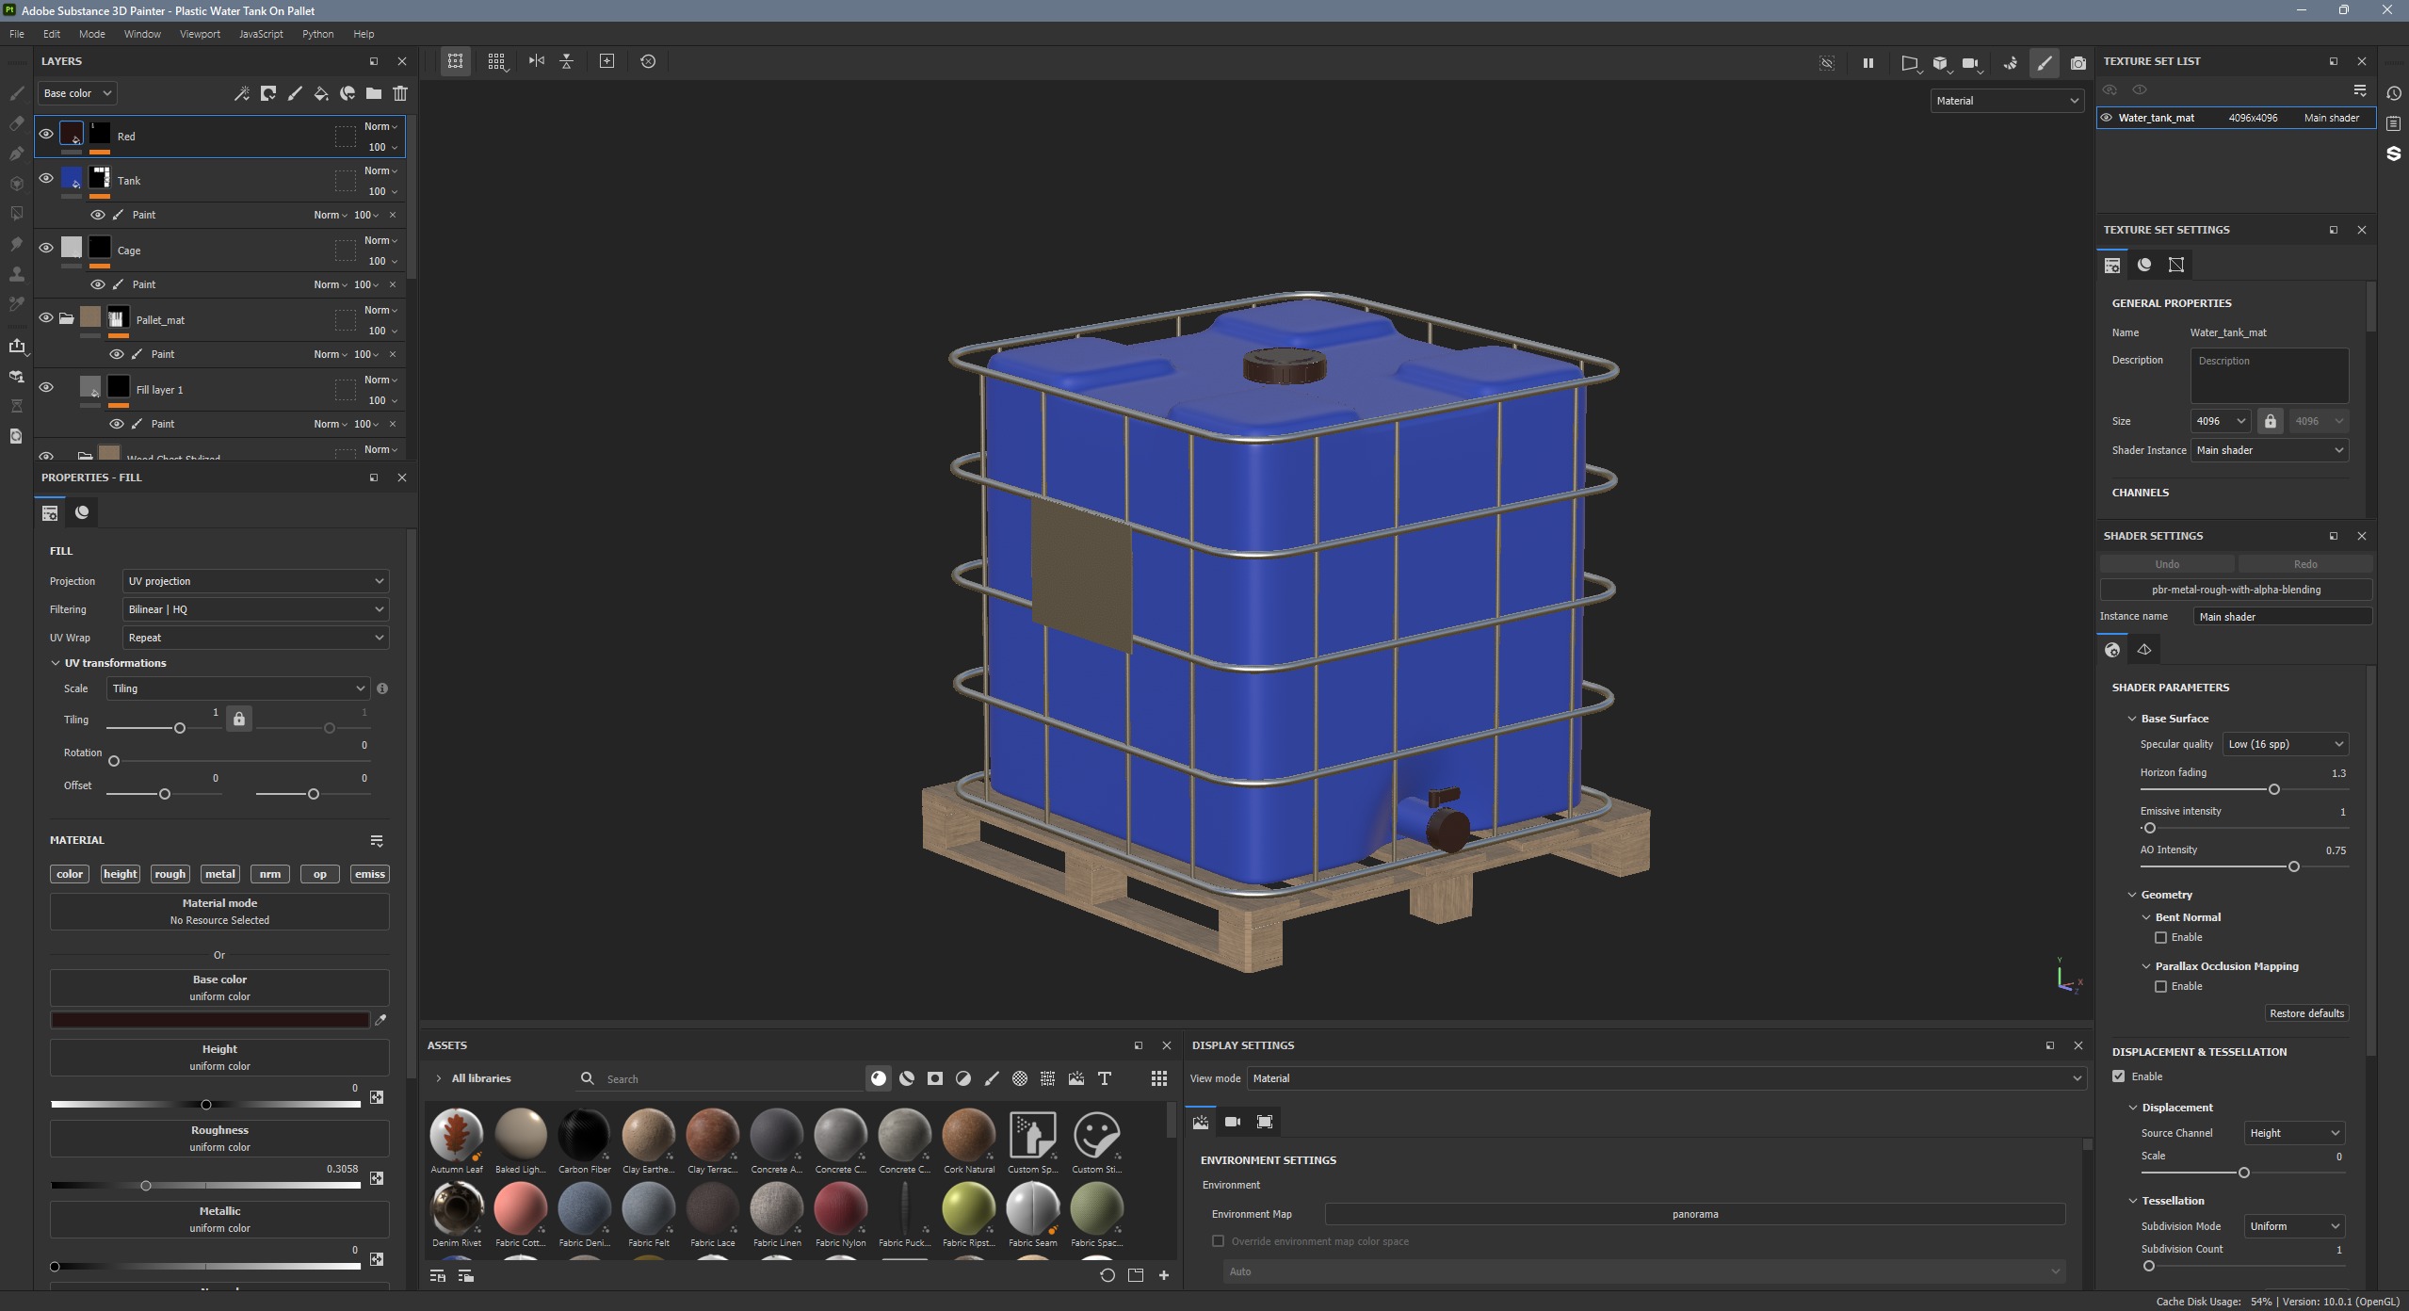This screenshot has width=2409, height=1311.
Task: Select the Carbon Fiber material thumbnail
Action: 584,1134
